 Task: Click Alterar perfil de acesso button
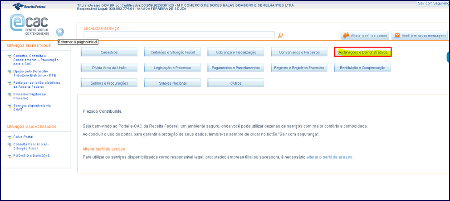[x=365, y=35]
